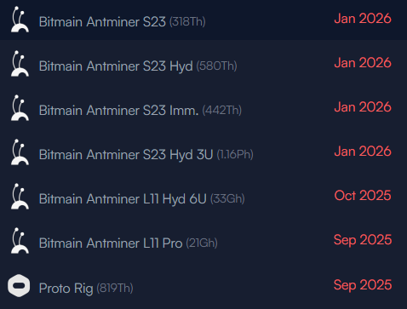Click the Bitmain logo beside L11 Hyd 6U

20,197
